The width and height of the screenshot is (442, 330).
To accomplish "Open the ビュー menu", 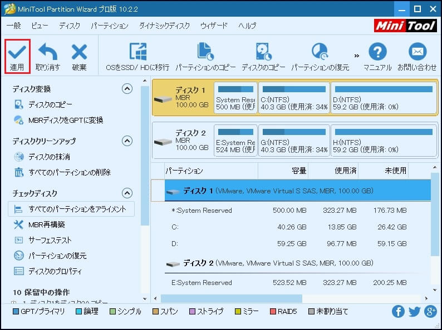I will 40,26.
